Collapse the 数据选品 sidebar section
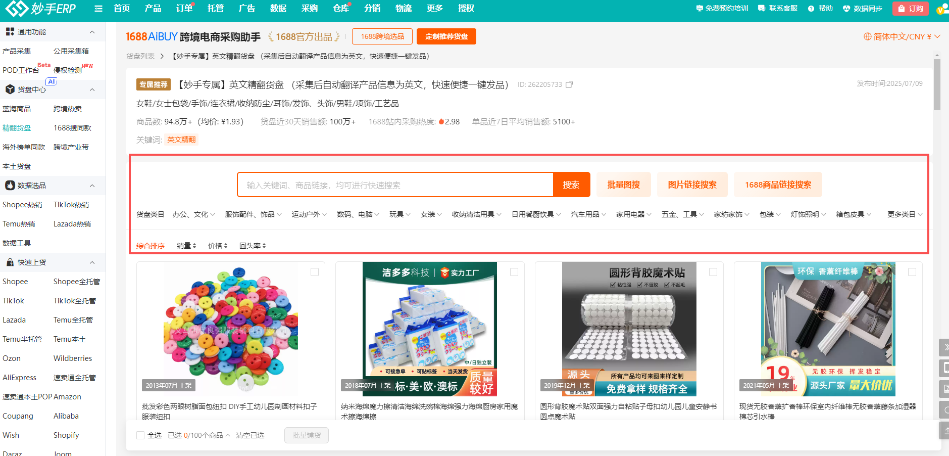Image resolution: width=949 pixels, height=456 pixels. pyautogui.click(x=92, y=186)
